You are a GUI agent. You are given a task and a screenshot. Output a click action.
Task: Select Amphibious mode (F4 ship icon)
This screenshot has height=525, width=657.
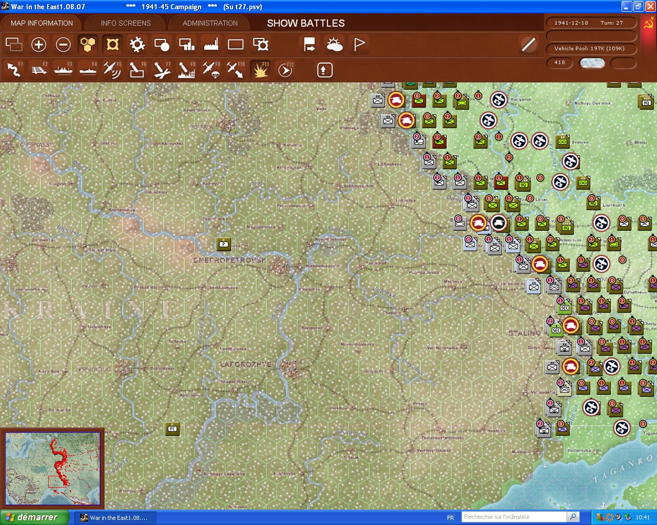click(88, 70)
